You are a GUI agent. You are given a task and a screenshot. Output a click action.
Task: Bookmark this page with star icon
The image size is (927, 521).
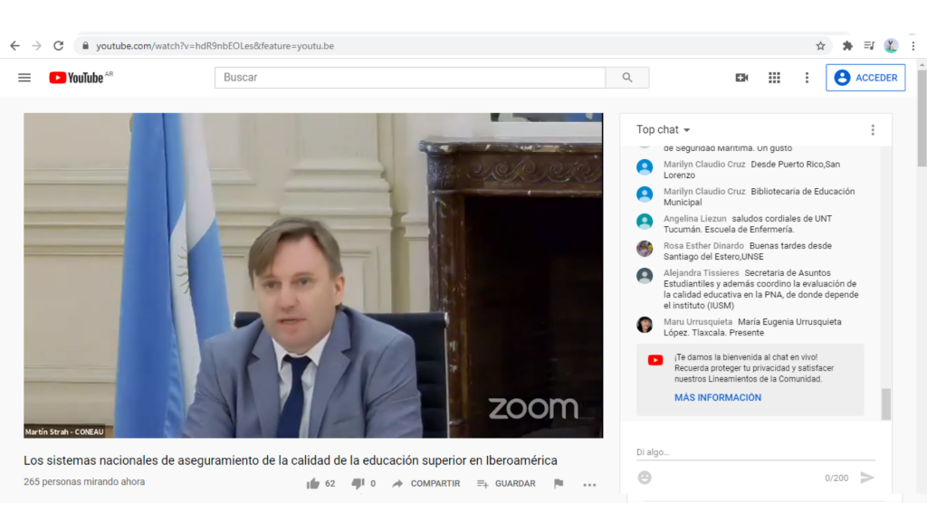point(820,45)
